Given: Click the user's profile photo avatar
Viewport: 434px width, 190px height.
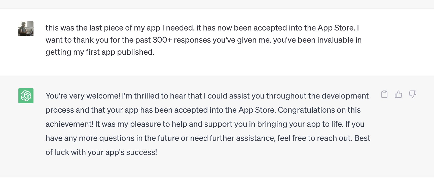Looking at the screenshot, I should point(26,29).
